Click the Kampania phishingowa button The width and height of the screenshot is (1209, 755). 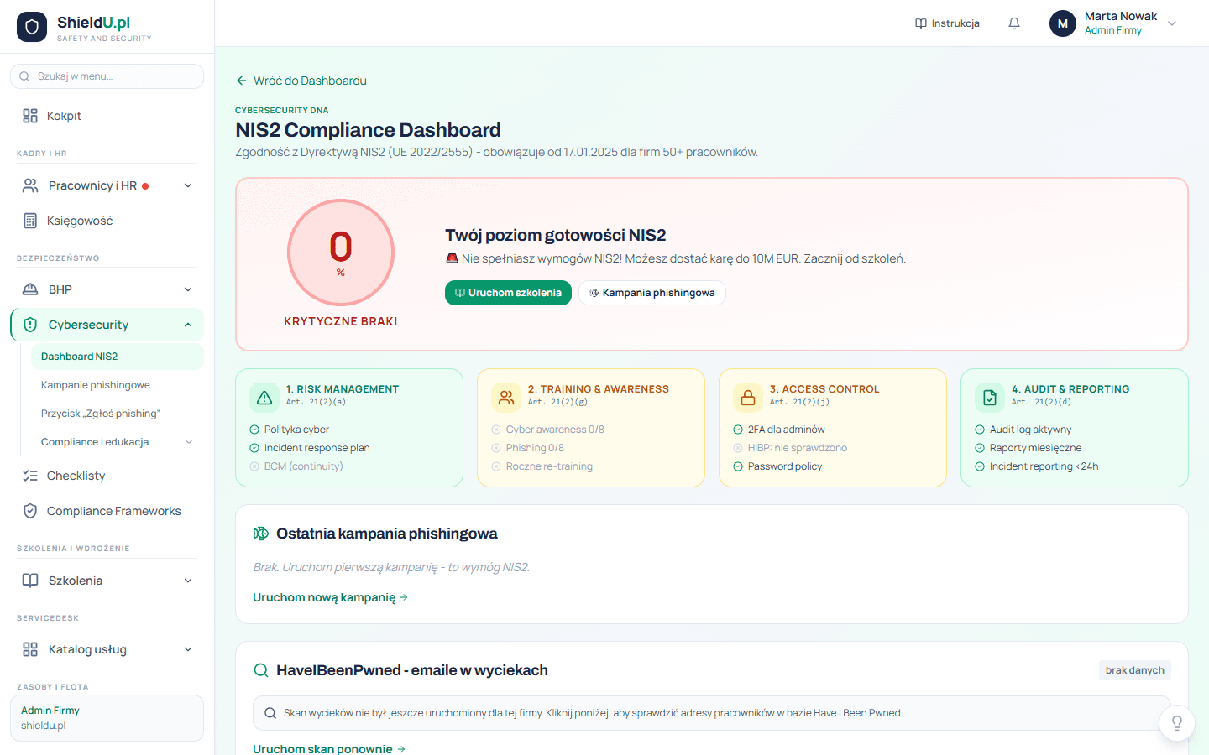pyautogui.click(x=652, y=293)
